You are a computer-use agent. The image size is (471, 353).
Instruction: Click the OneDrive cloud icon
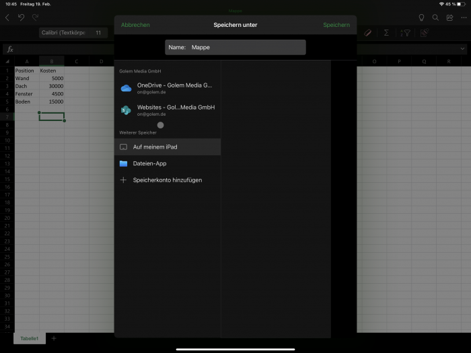pyautogui.click(x=125, y=88)
